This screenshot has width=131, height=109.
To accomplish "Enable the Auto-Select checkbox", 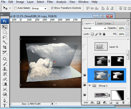I will [x=15, y=8].
